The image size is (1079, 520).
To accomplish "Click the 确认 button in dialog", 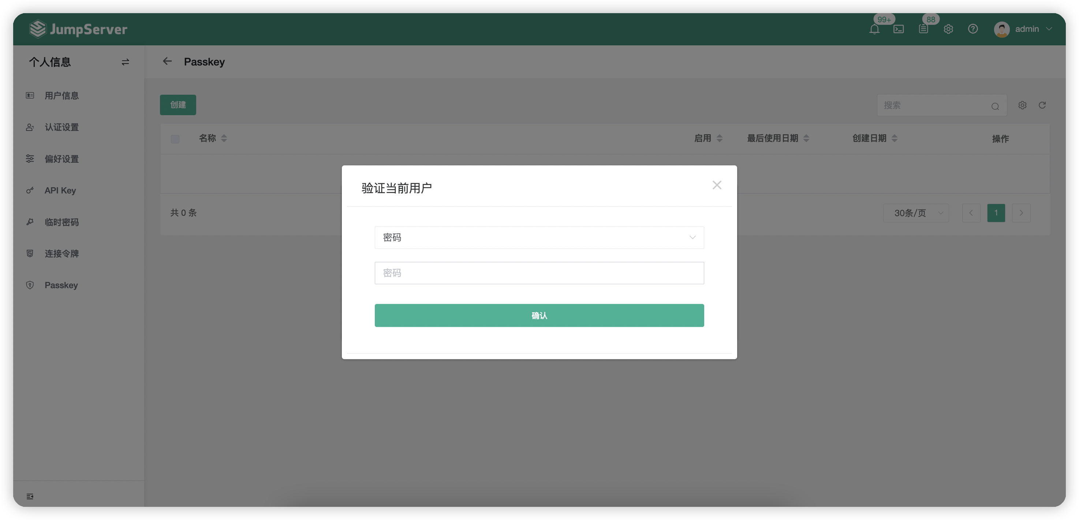I will coord(539,316).
